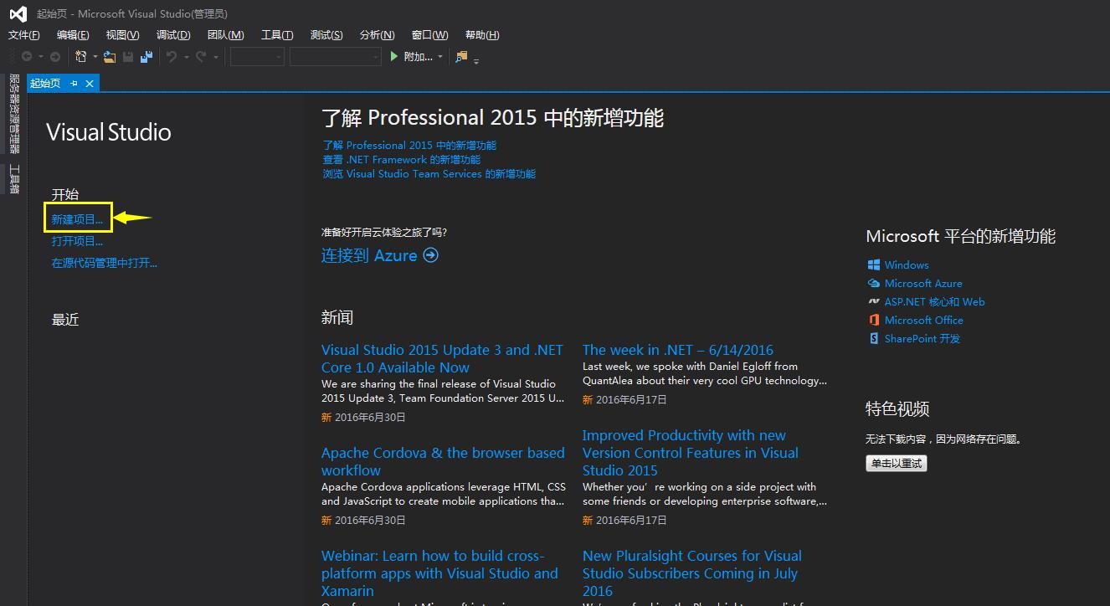Click the 单击以重试 retry button
This screenshot has height=606, width=1110.
coord(897,463)
